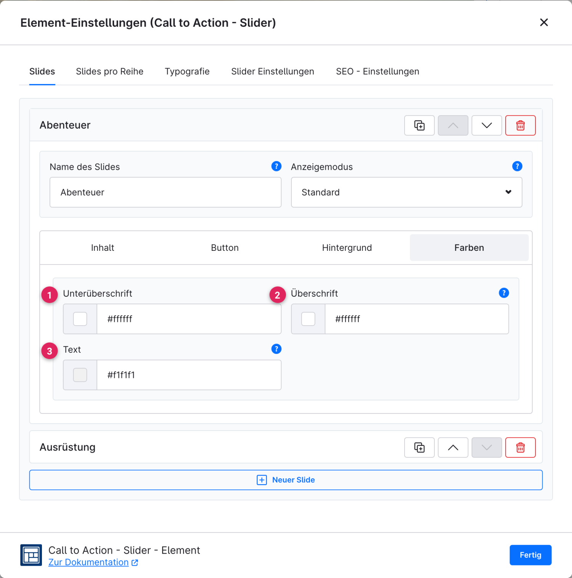This screenshot has height=578, width=572.
Task: Collapse the Abenteuer slide header
Action: click(65, 125)
